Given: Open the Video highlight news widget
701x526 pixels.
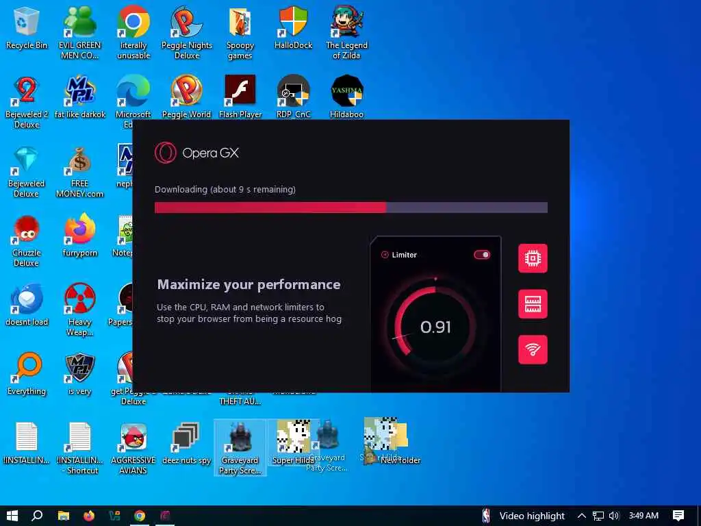Looking at the screenshot, I should tap(524, 516).
